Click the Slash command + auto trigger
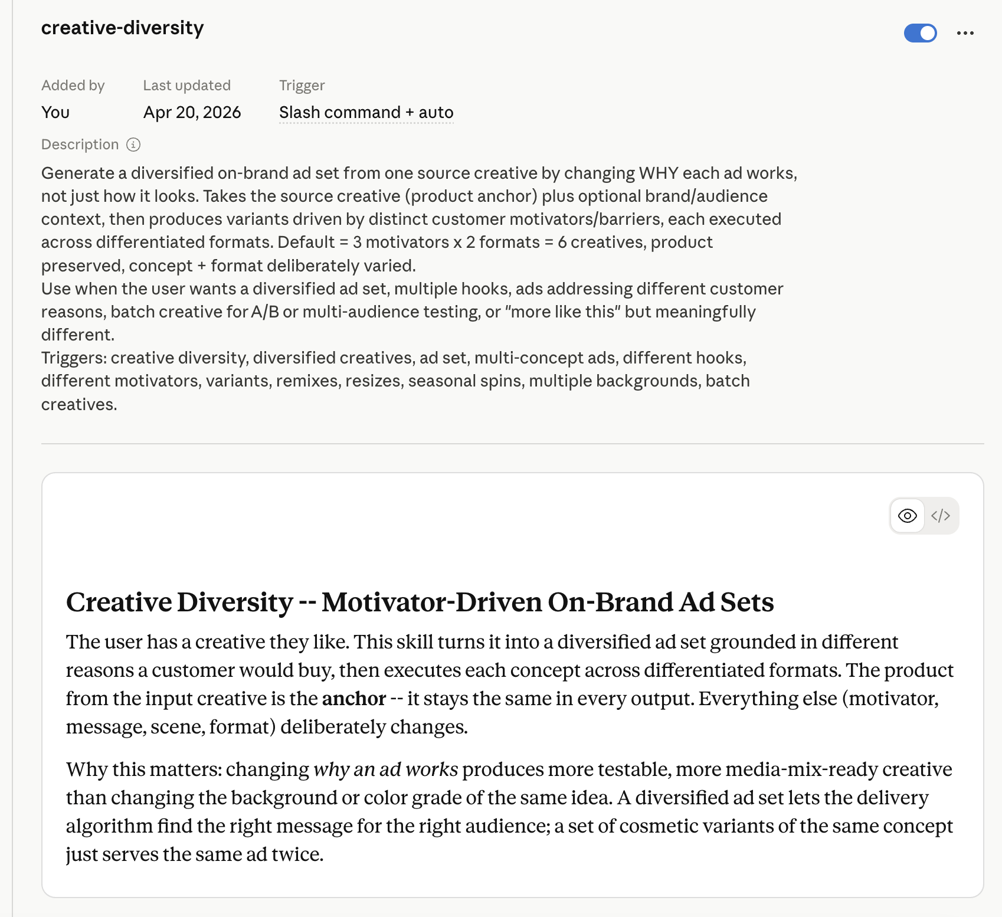 pos(366,112)
